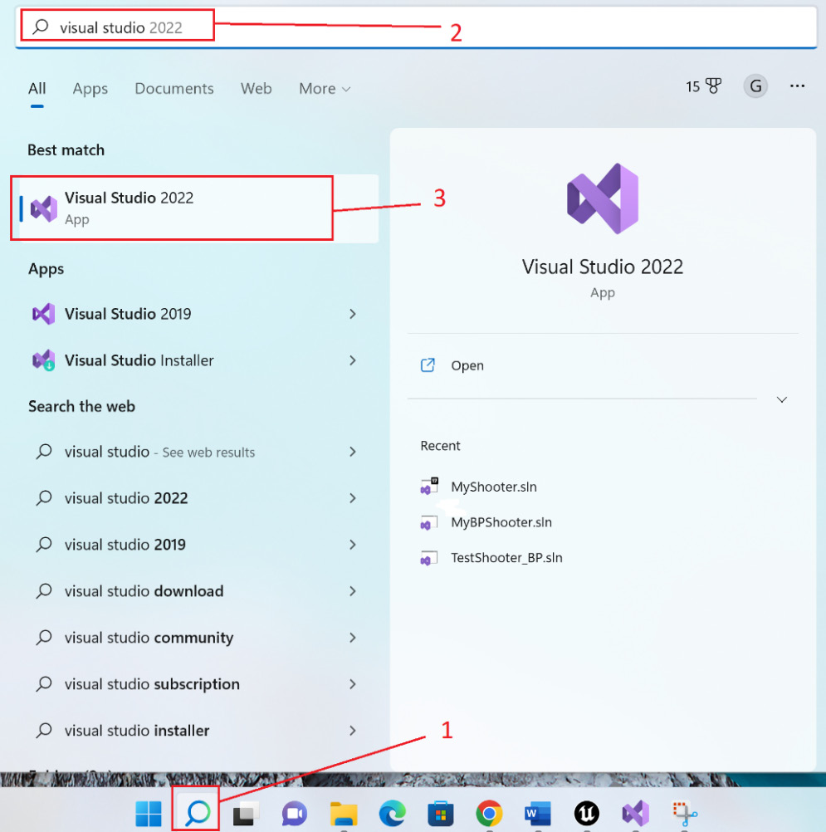Switch to the Documents search tab
Viewport: 826px width, 832px height.
(x=174, y=89)
